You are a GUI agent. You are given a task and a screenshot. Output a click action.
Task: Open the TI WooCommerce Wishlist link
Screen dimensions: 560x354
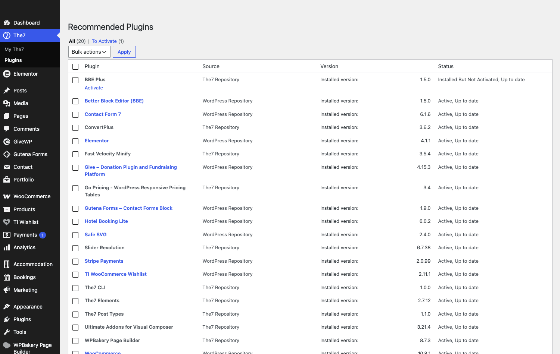(116, 274)
